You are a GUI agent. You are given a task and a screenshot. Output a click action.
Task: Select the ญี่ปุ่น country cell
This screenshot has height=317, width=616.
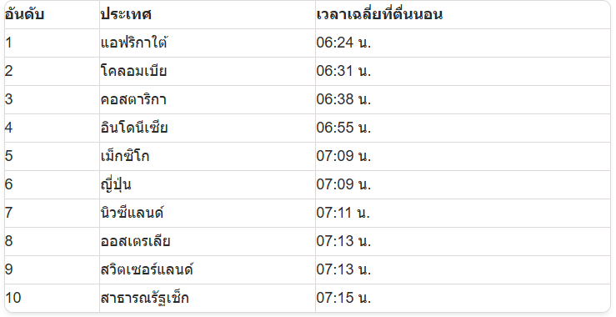click(x=208, y=184)
